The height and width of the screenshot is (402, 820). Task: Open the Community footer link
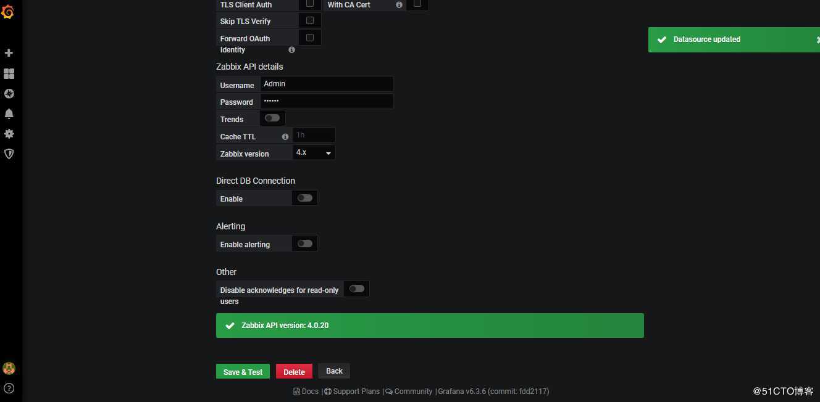tap(409, 392)
